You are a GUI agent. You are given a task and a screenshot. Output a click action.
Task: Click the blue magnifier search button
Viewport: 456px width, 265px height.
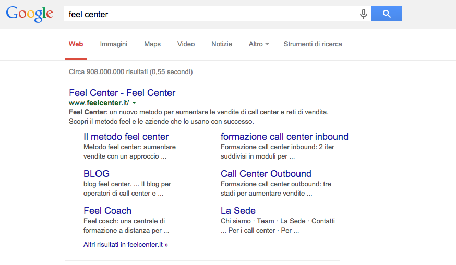(x=387, y=14)
